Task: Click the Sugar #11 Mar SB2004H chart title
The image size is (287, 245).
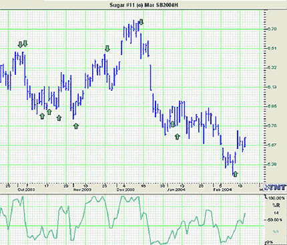Action: 144,5
